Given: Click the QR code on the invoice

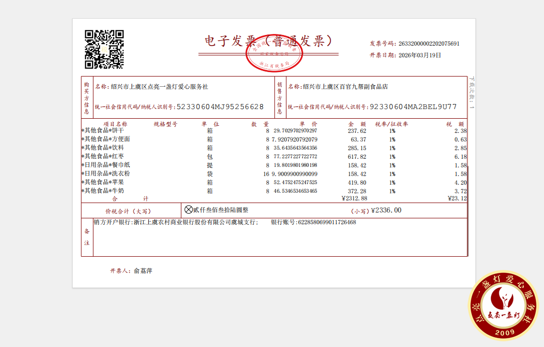Looking at the screenshot, I should tap(104, 49).
